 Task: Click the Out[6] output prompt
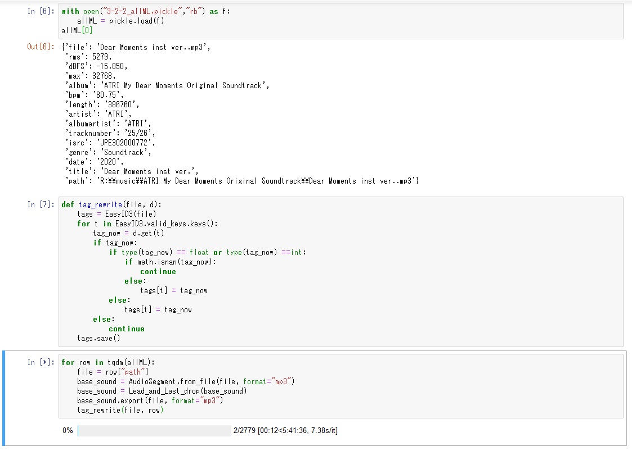[x=41, y=47]
